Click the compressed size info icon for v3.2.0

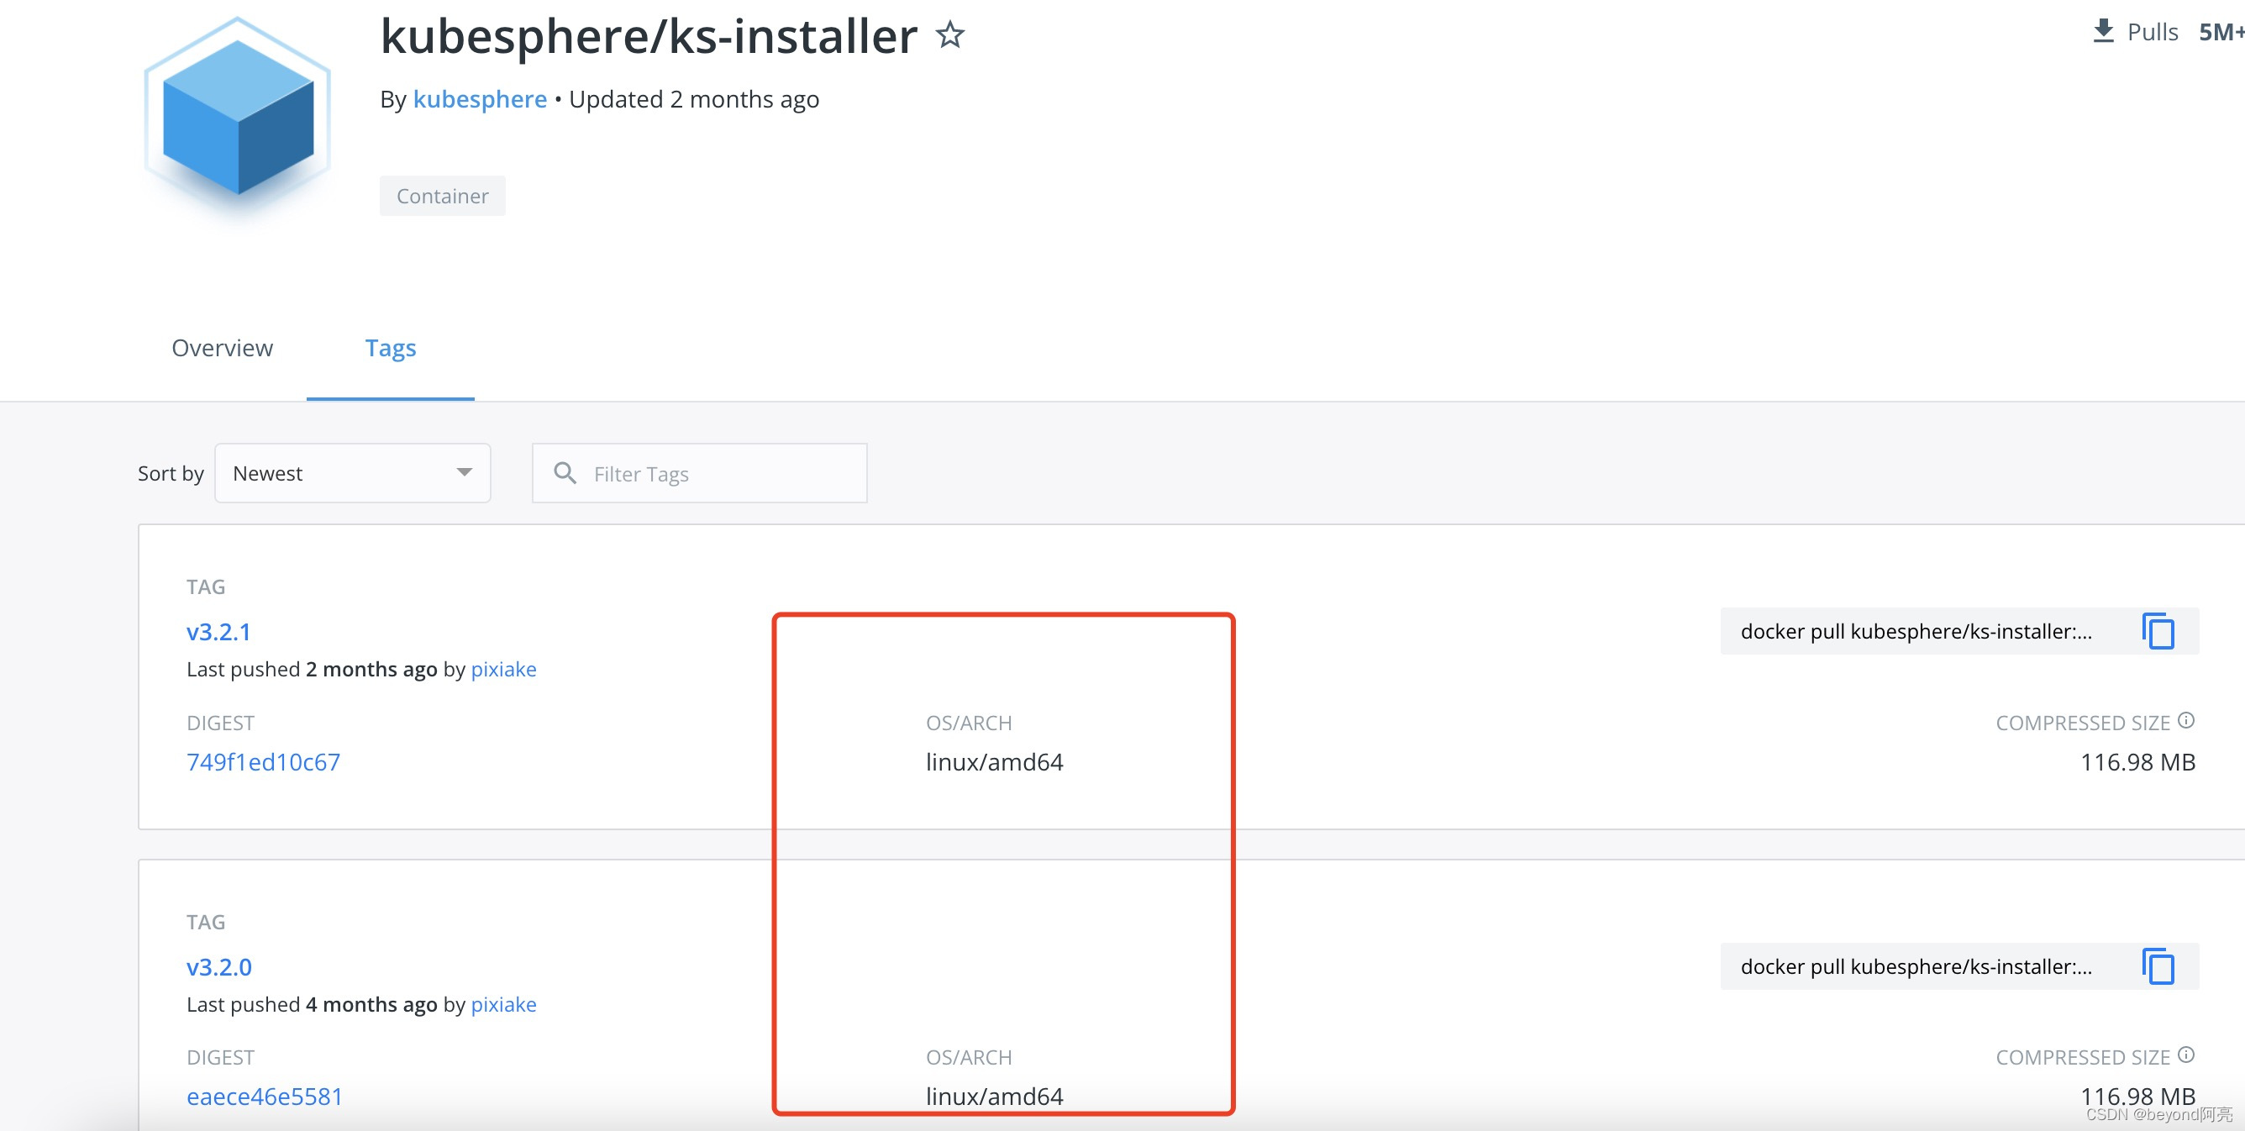[2185, 1055]
